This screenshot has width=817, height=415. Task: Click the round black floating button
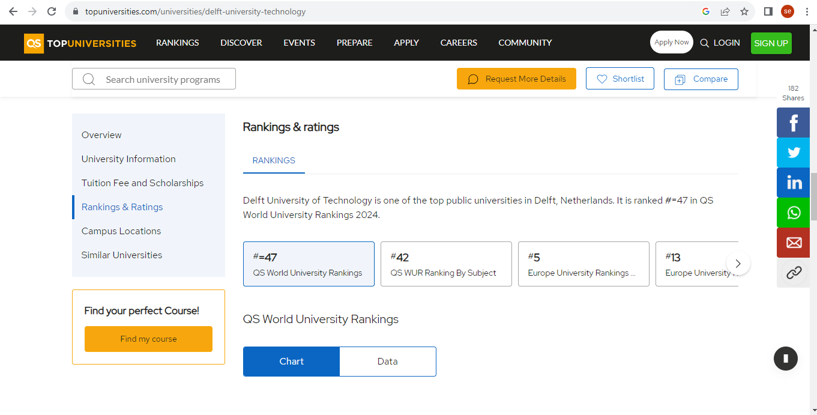(786, 359)
